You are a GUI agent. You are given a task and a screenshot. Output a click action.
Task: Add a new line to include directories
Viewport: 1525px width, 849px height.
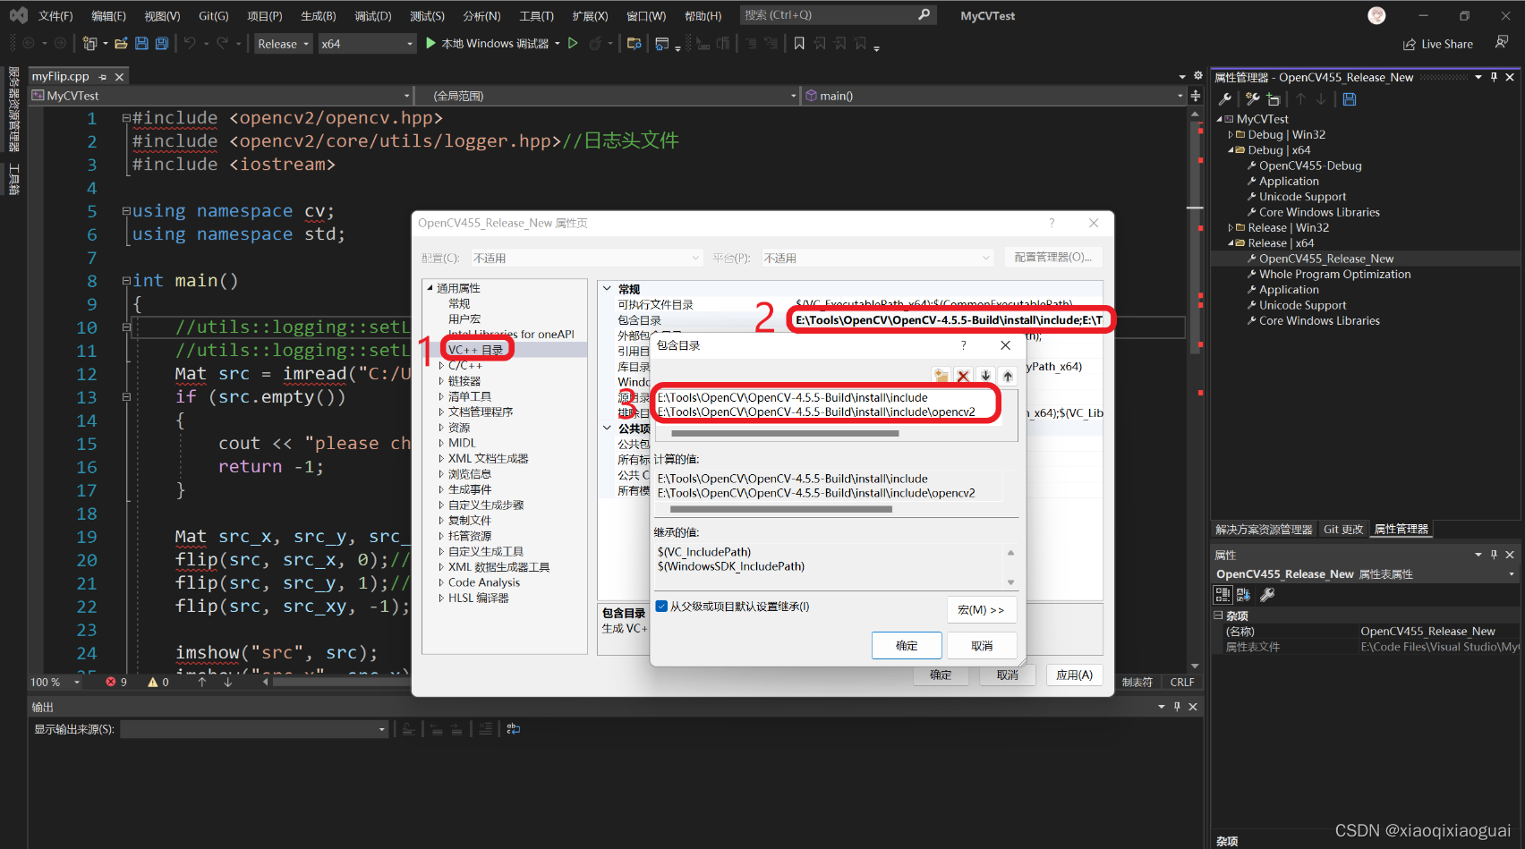pyautogui.click(x=941, y=375)
